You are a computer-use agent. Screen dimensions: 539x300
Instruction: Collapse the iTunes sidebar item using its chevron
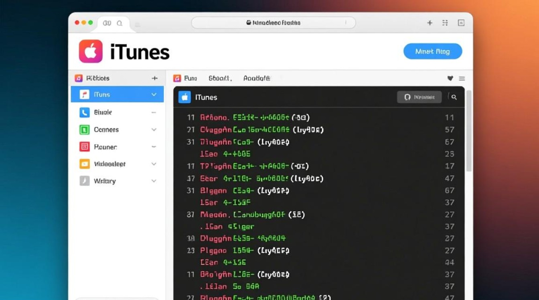154,94
